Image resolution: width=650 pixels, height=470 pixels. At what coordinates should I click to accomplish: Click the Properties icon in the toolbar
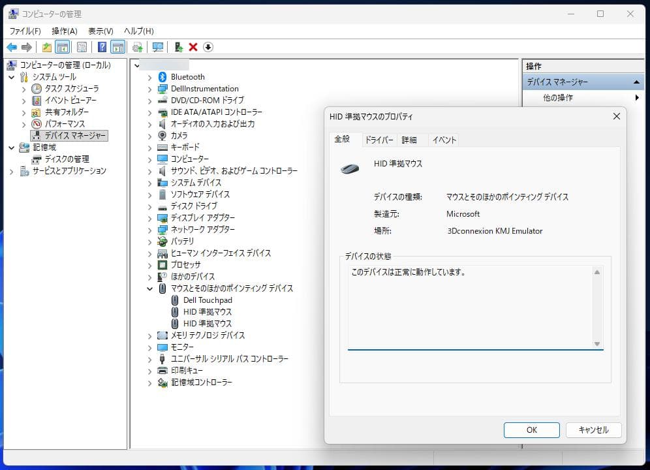pyautogui.click(x=81, y=46)
